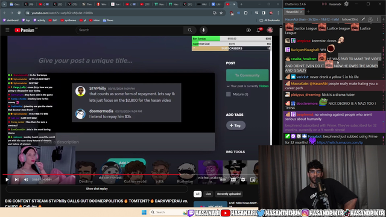Click username platypus_dreaming in chat

[x=306, y=95]
